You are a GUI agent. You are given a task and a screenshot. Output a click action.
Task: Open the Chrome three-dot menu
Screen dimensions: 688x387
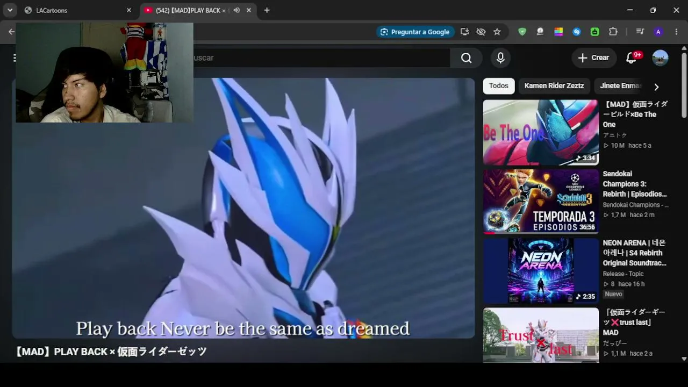(x=676, y=32)
